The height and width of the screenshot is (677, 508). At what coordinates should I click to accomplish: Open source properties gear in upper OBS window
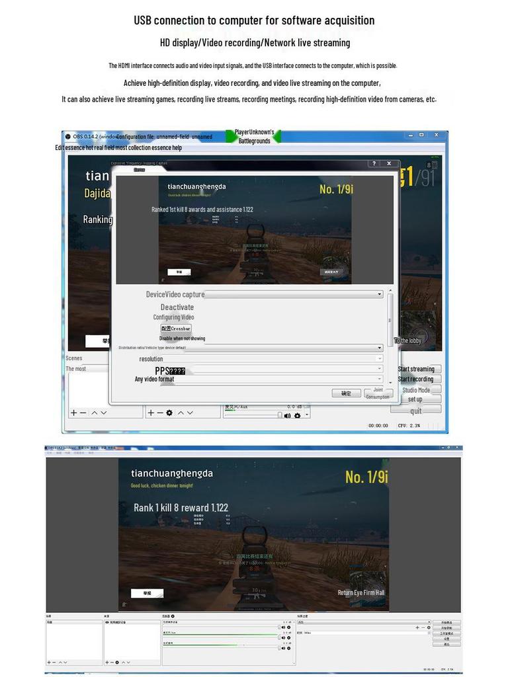(169, 413)
